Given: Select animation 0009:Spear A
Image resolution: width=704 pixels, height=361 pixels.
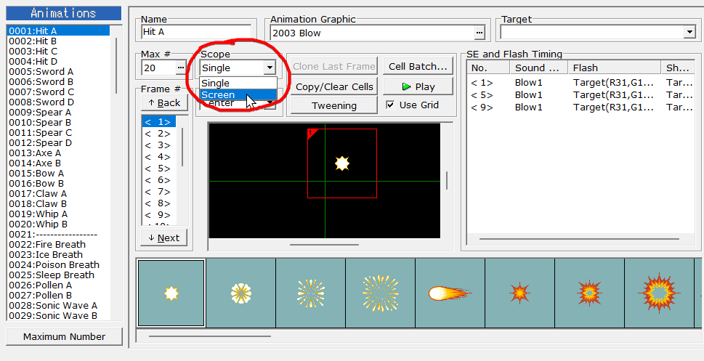Looking at the screenshot, I should (x=58, y=113).
